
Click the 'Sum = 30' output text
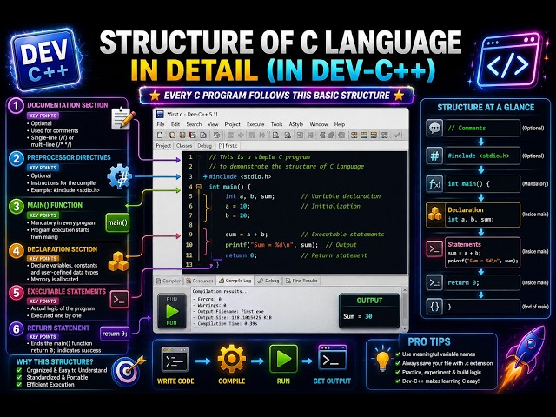click(x=357, y=316)
